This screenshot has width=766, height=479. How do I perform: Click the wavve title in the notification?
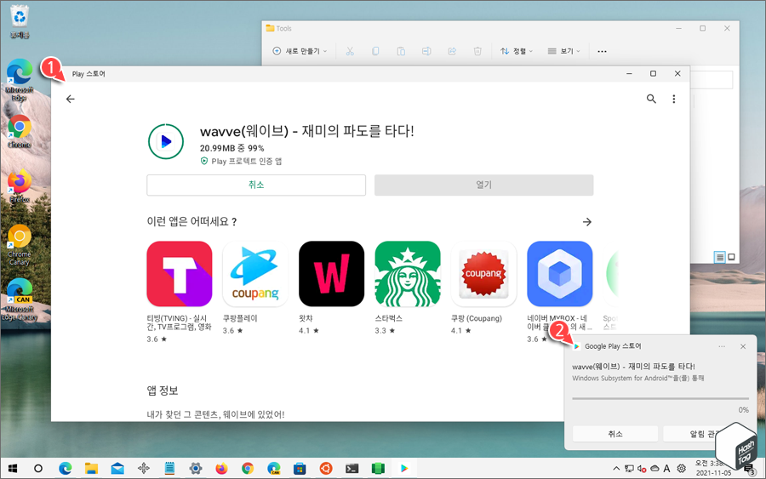(x=633, y=366)
